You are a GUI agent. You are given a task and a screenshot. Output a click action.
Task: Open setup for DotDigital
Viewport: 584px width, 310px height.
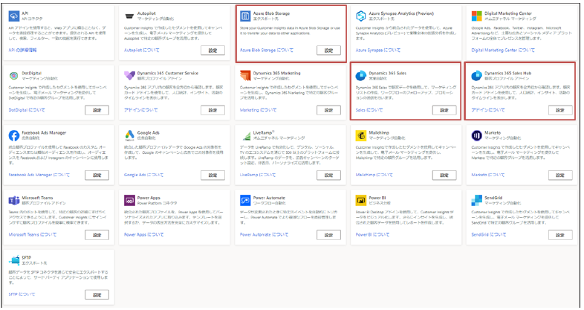pos(97,110)
